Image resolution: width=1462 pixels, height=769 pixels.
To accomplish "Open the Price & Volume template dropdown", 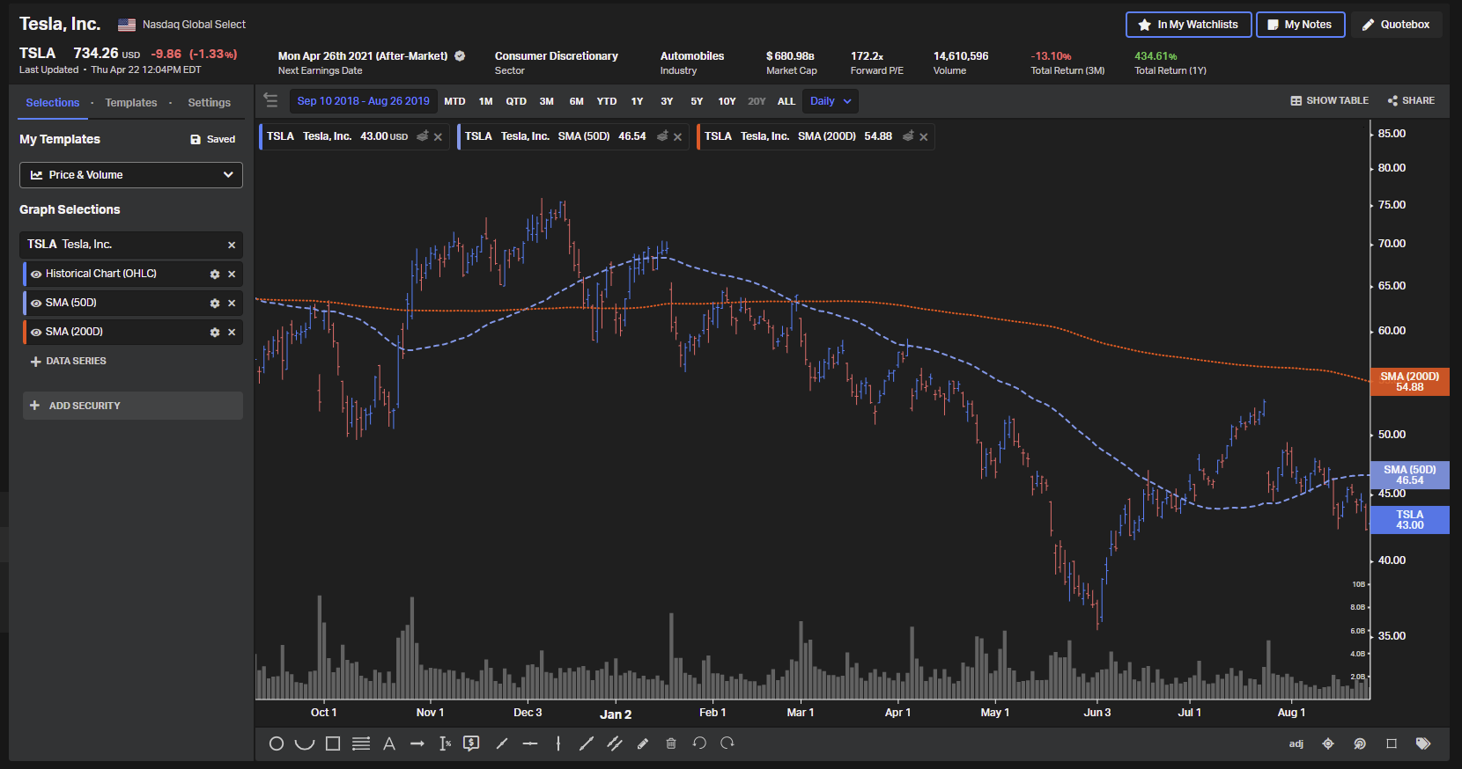I will coord(131,174).
